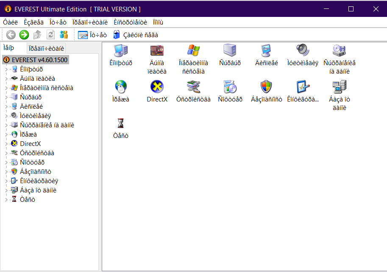This screenshot has height=272, width=387.
Task: Open the Tools menu in menu bar
Action: (x=130, y=22)
